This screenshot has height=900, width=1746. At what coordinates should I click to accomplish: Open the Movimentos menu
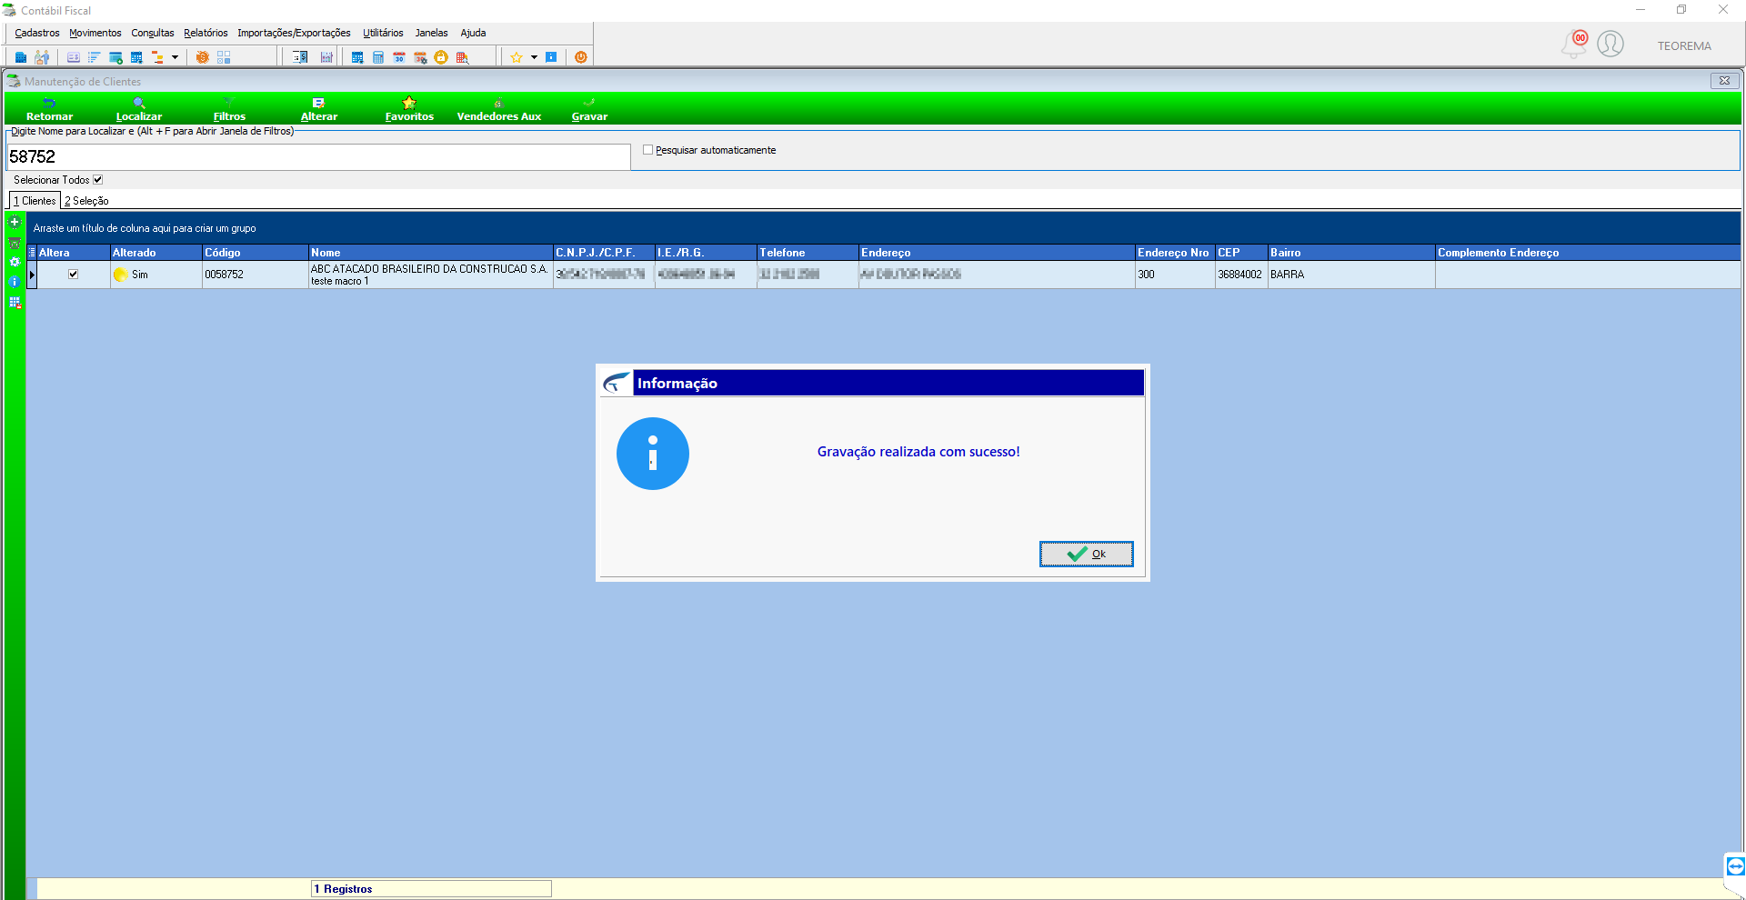click(95, 33)
